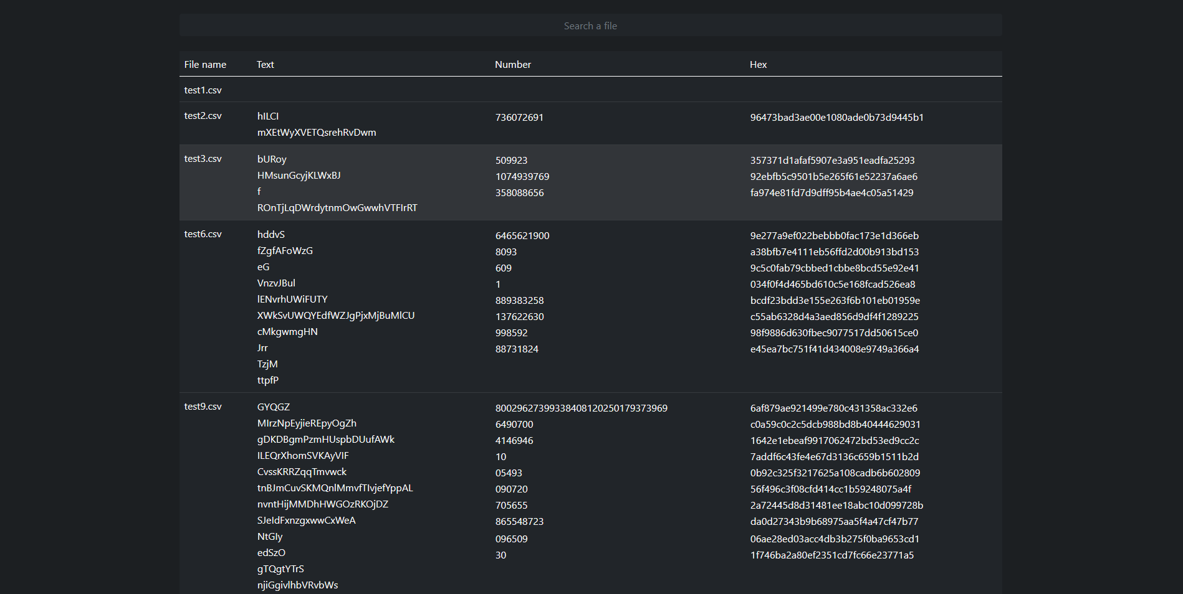Click text value njiGgivlhbVRvbWs
The image size is (1183, 594).
click(x=298, y=585)
